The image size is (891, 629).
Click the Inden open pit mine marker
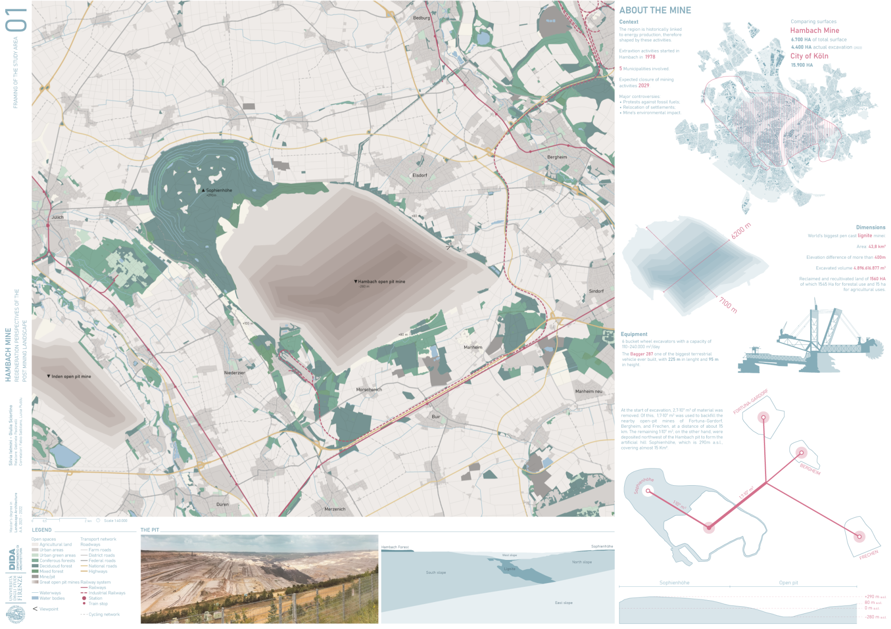click(x=49, y=376)
